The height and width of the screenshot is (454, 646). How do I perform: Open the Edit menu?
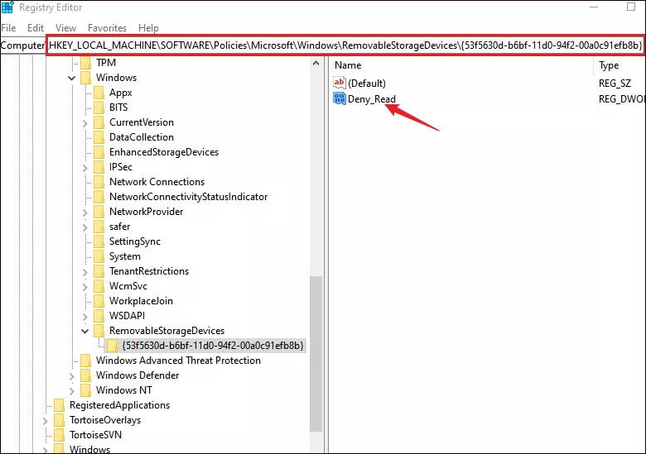(36, 28)
